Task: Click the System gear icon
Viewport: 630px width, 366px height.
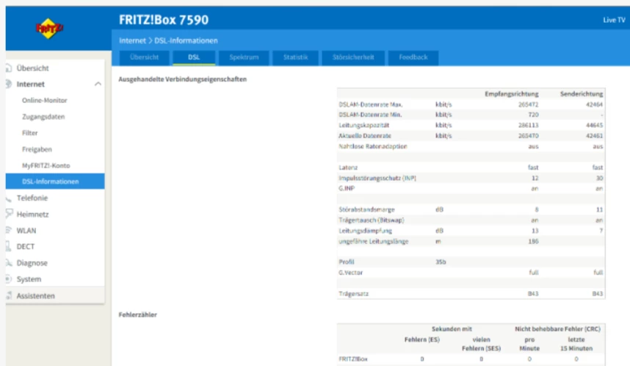Action: pos(8,279)
